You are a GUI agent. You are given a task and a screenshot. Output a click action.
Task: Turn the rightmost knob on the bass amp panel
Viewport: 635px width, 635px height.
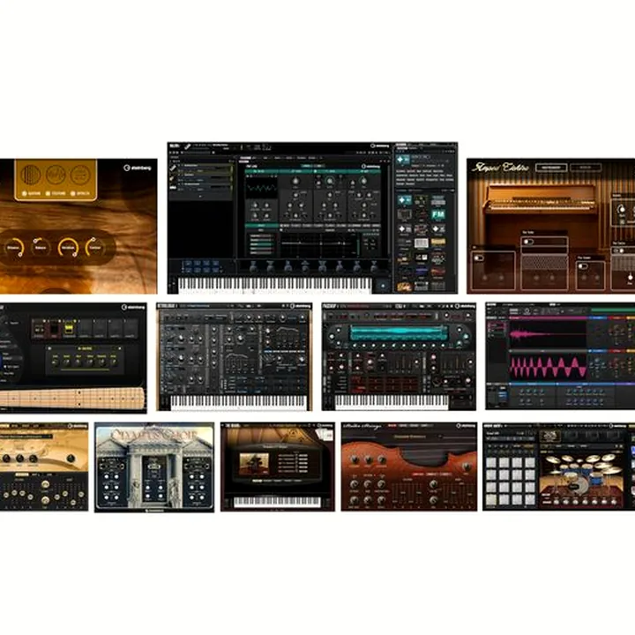(x=113, y=362)
